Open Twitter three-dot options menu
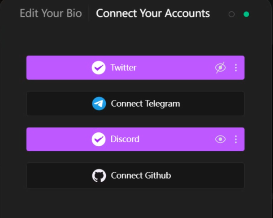This screenshot has width=273, height=218. tap(236, 68)
